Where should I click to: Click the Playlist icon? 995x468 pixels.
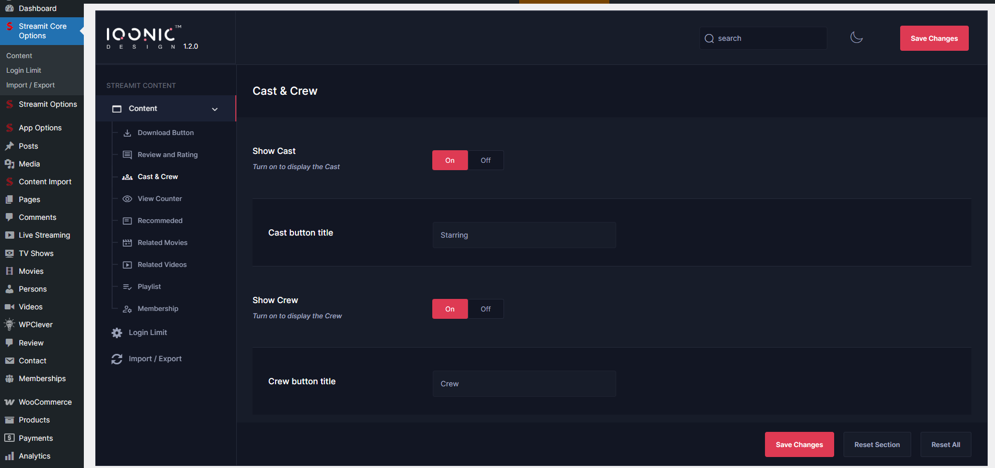click(x=127, y=287)
